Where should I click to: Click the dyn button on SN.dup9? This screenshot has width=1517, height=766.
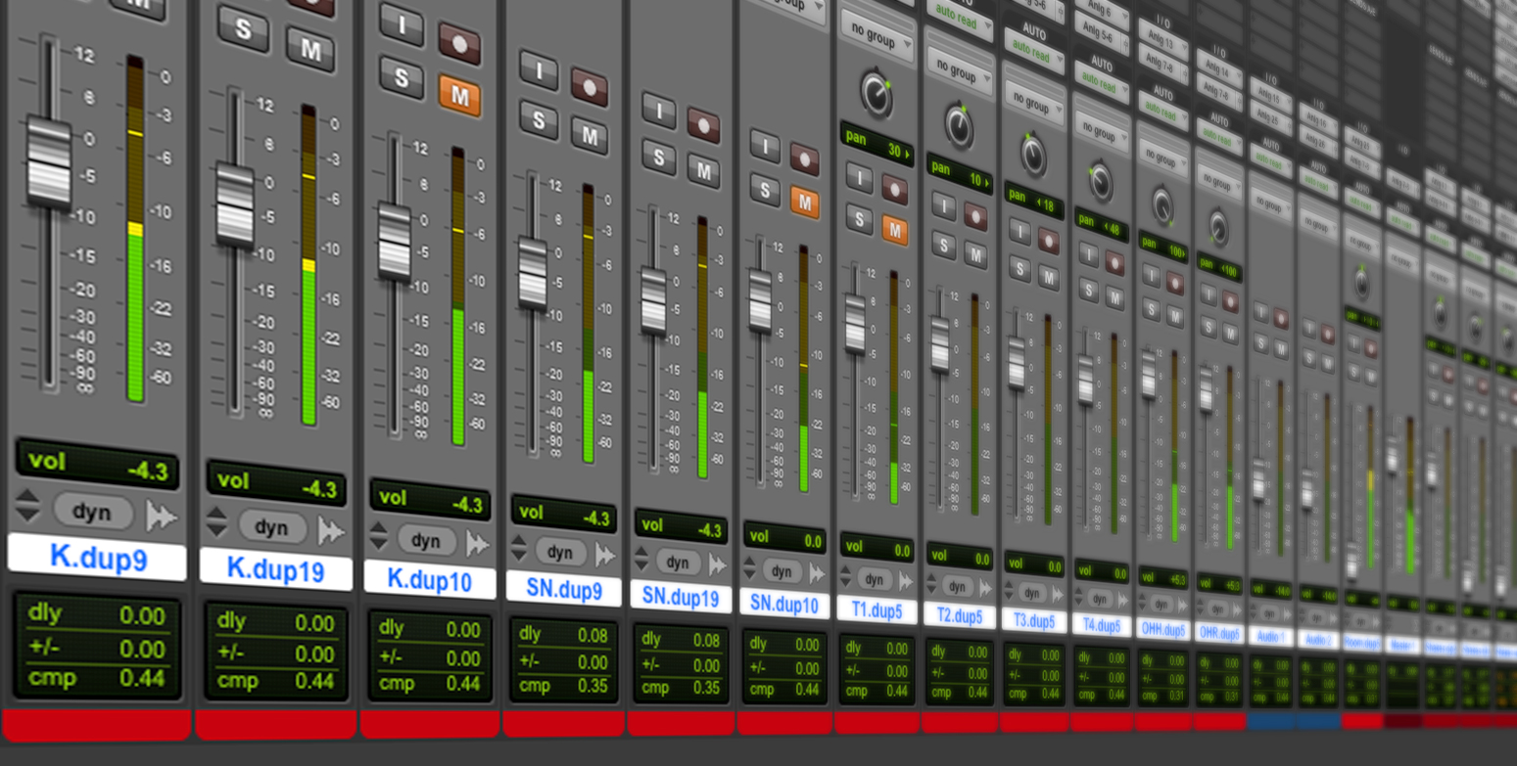coord(560,552)
